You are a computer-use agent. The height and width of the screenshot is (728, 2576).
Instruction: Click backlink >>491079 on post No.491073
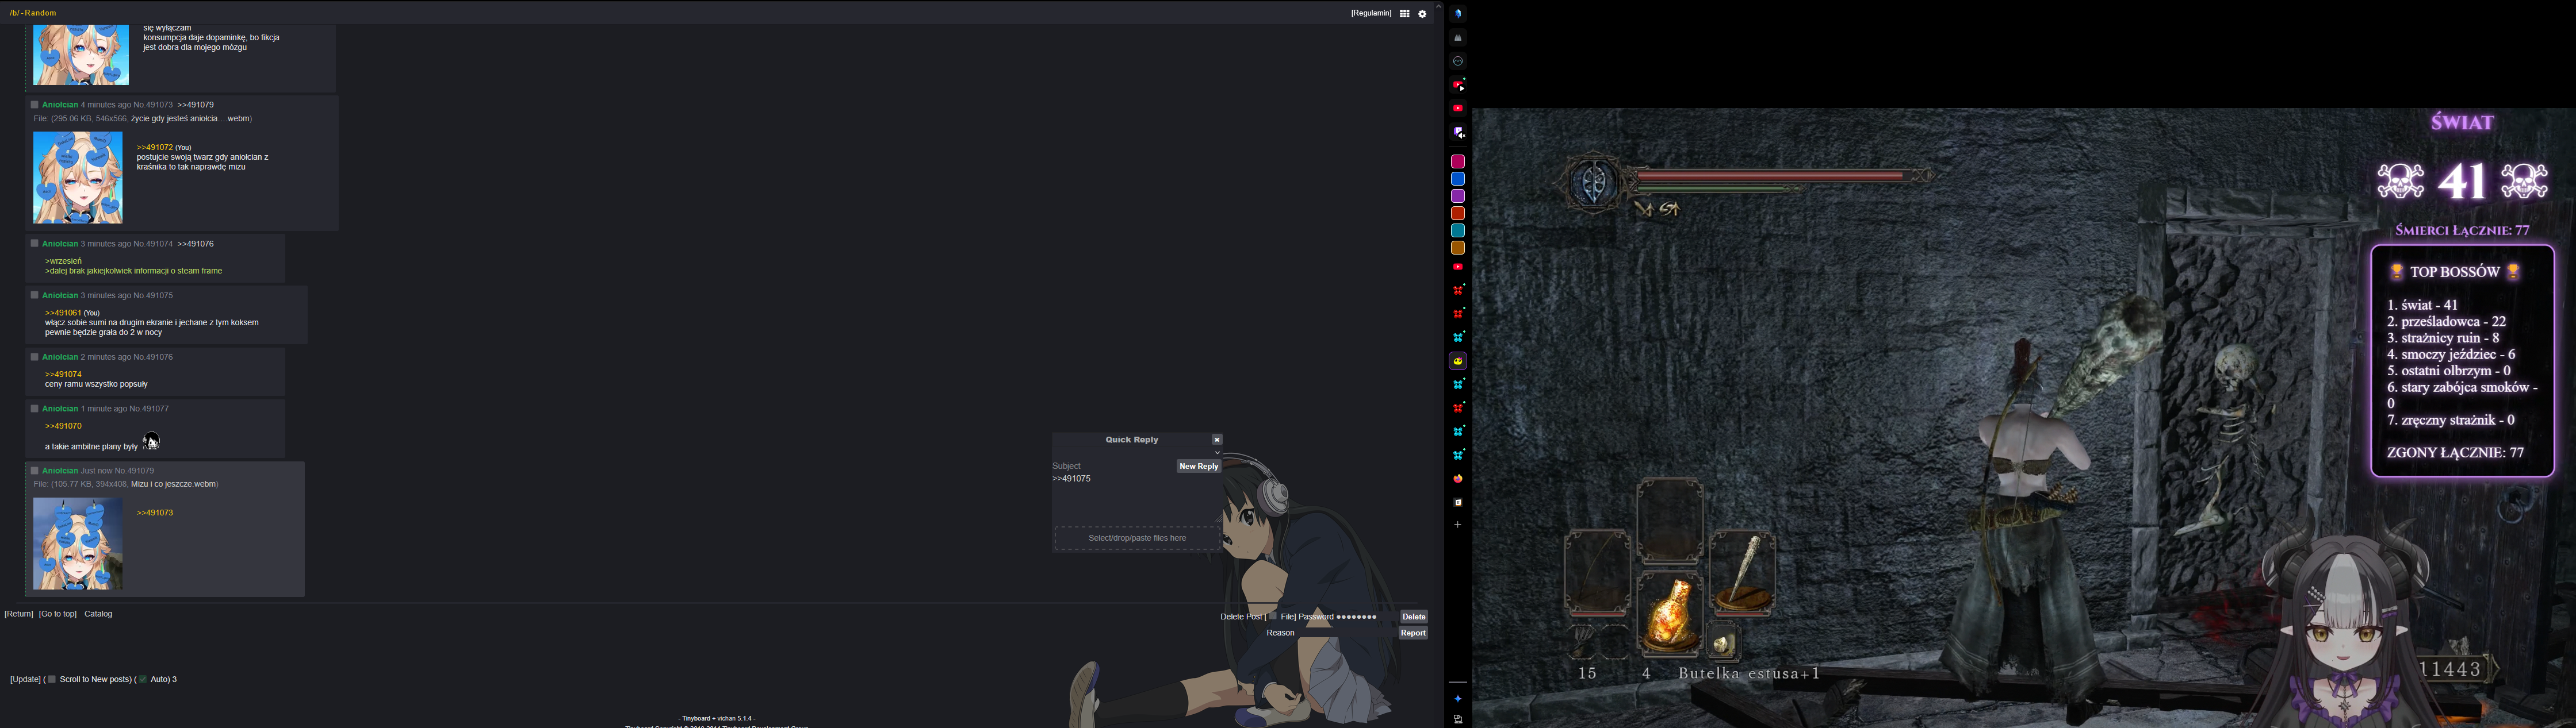pyautogui.click(x=196, y=105)
